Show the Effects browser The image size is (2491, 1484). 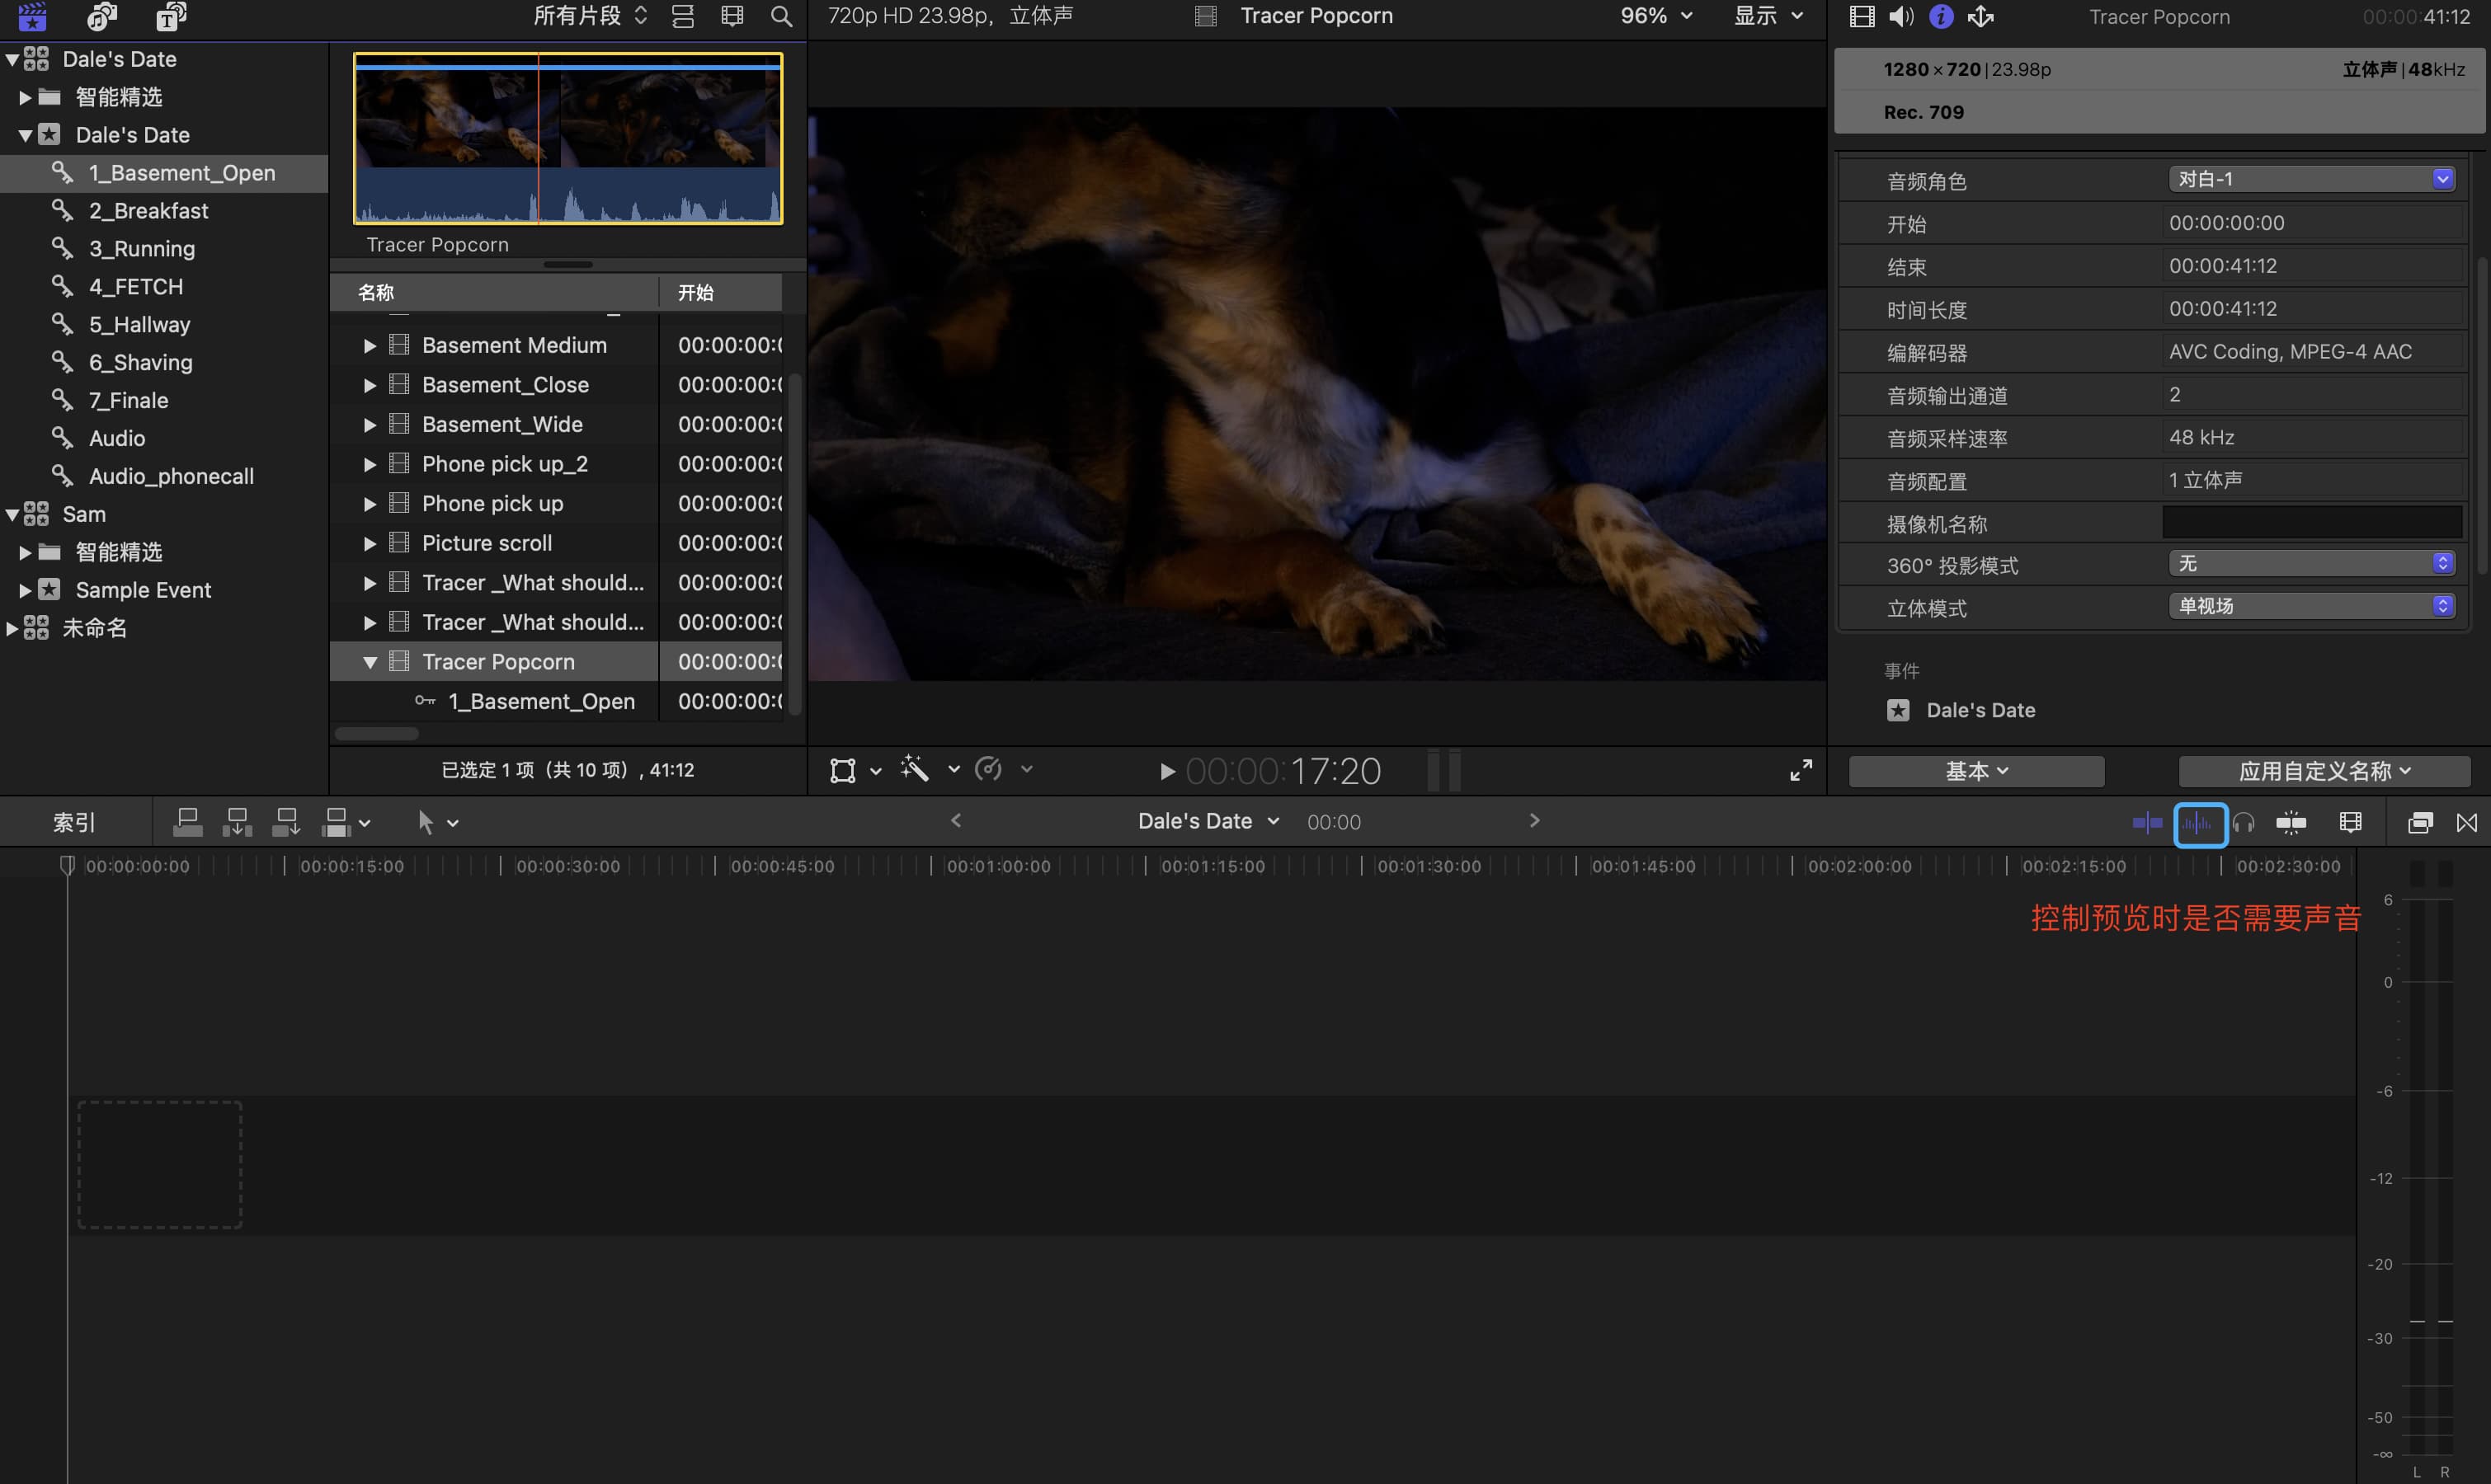tap(2420, 823)
